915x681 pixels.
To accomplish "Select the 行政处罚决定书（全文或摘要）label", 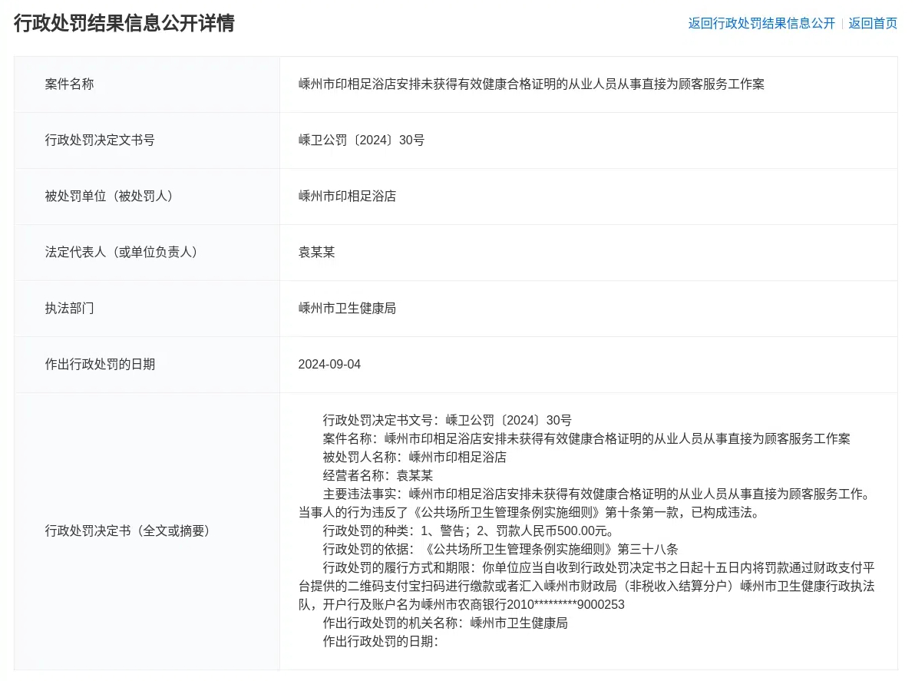I will pyautogui.click(x=127, y=531).
